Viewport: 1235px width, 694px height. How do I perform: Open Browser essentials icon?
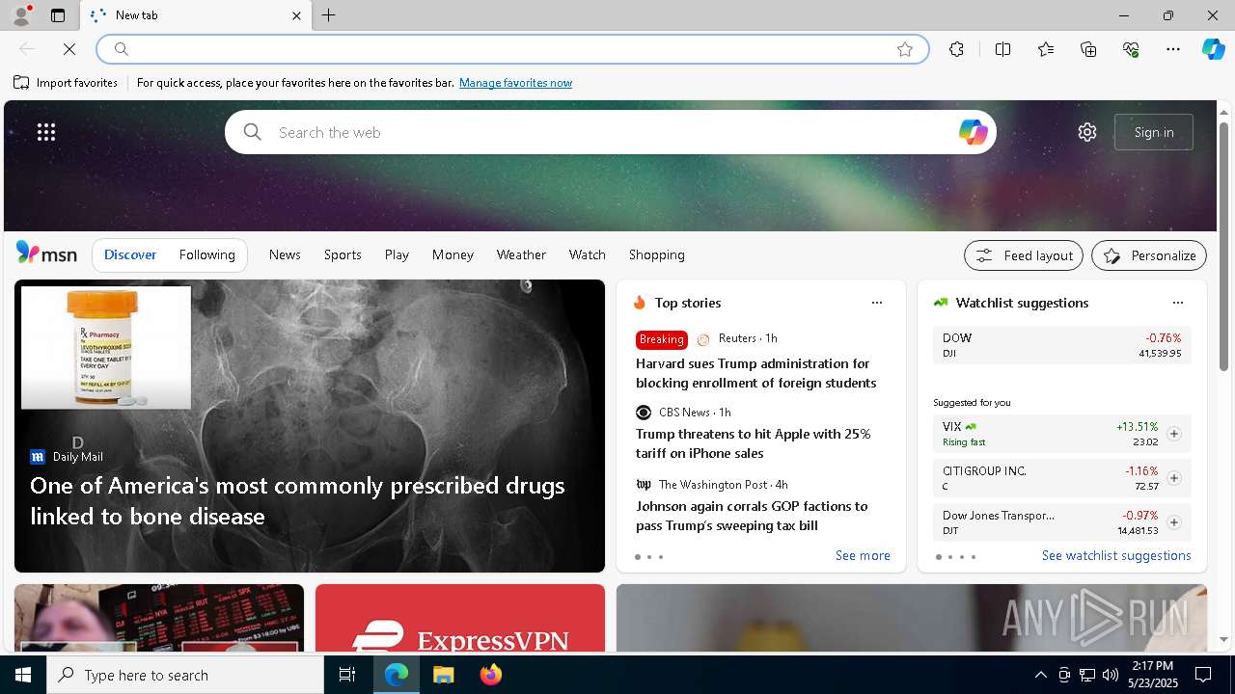pyautogui.click(x=1131, y=49)
